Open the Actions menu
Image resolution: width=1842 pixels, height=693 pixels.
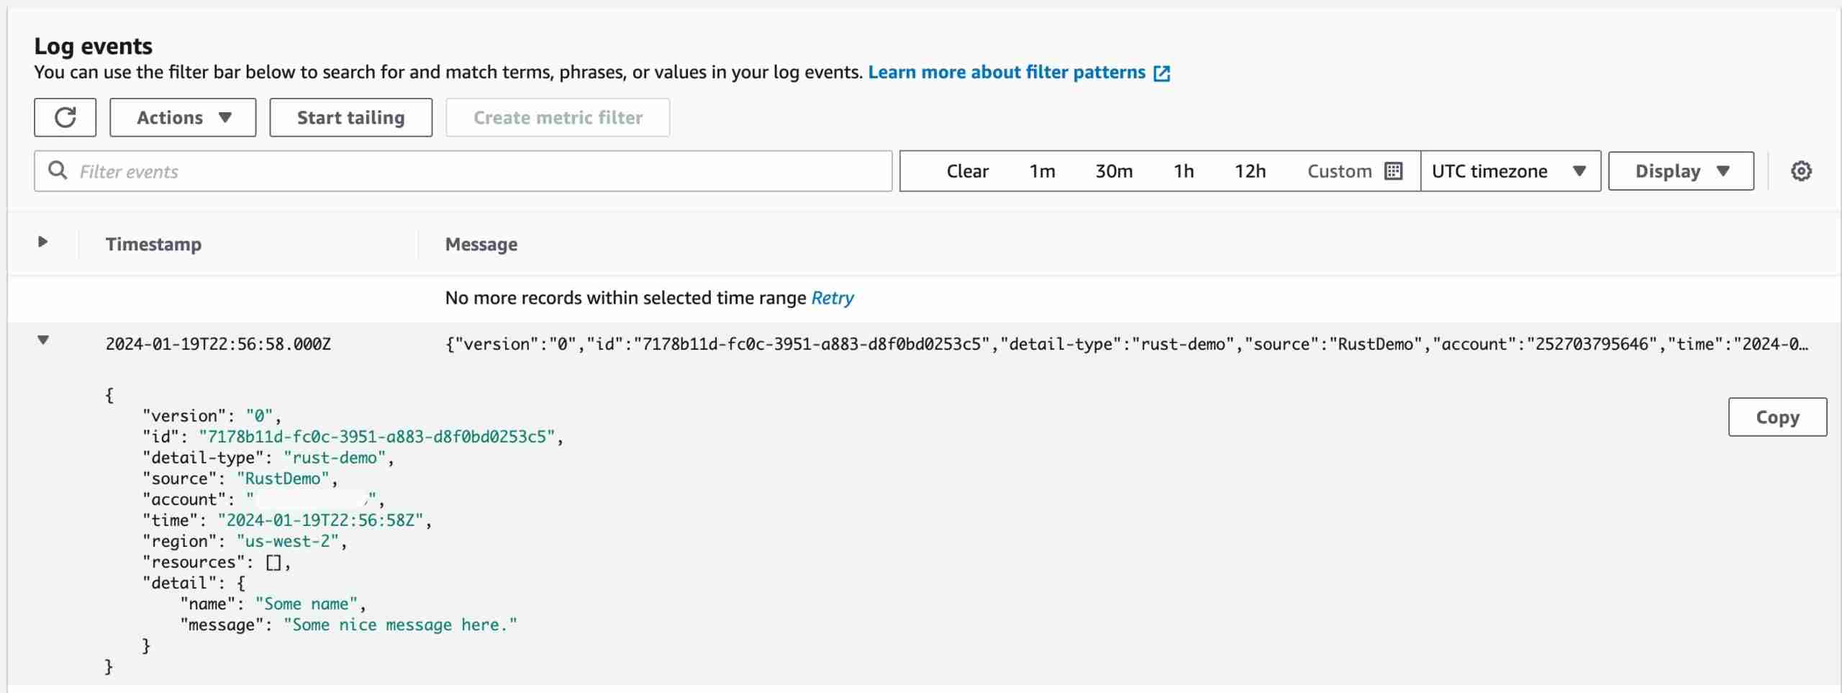click(182, 117)
